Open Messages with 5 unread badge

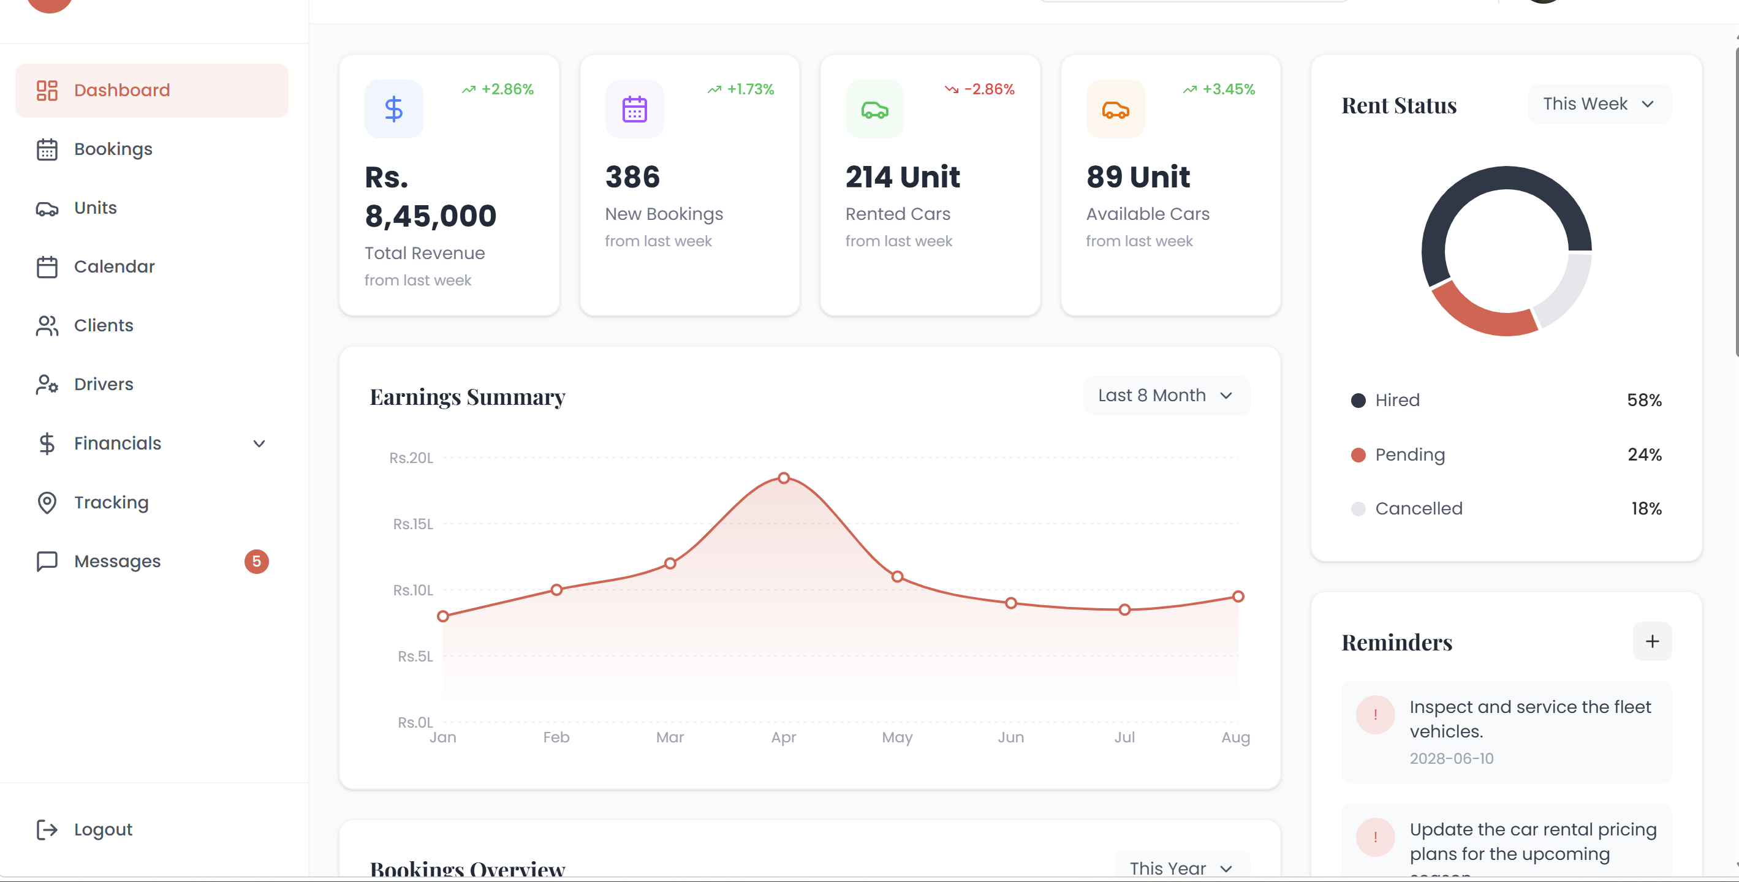(152, 562)
